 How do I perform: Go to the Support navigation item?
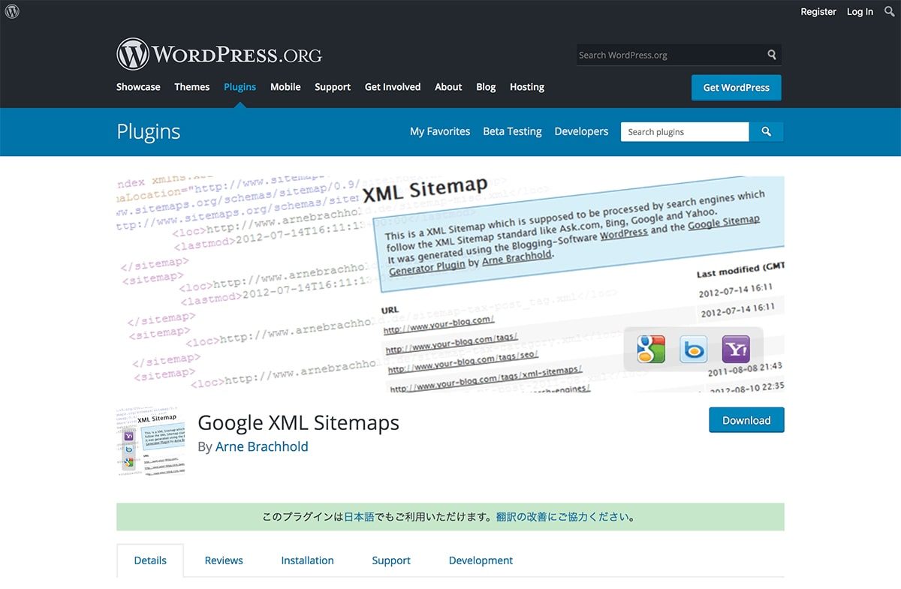pyautogui.click(x=333, y=87)
